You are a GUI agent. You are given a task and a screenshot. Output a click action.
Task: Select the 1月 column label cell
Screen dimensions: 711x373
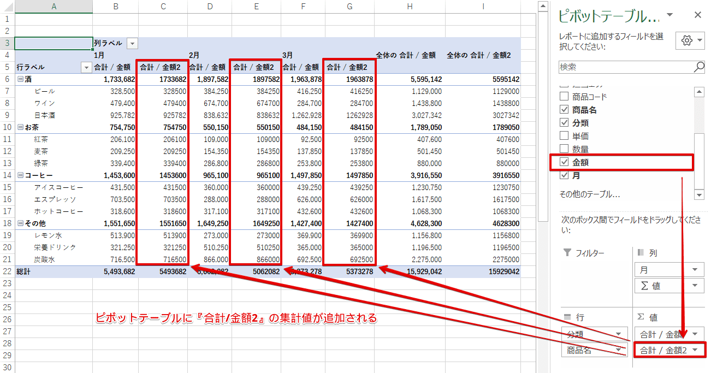tap(115, 55)
